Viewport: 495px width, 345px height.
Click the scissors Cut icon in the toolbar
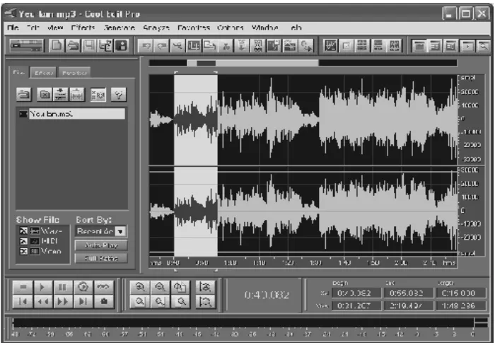pyautogui.click(x=226, y=46)
